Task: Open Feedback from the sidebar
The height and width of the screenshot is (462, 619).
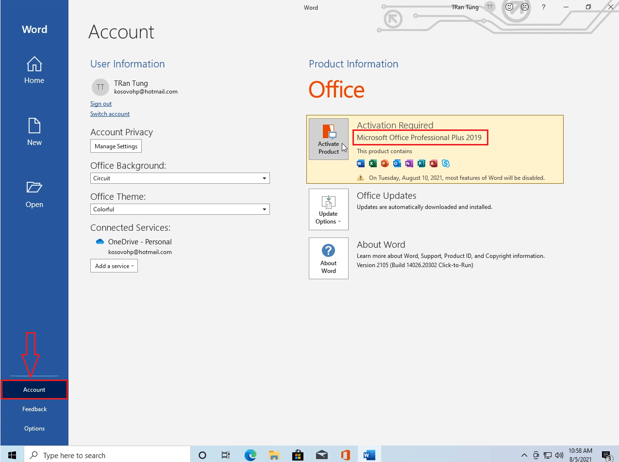Action: 34,409
